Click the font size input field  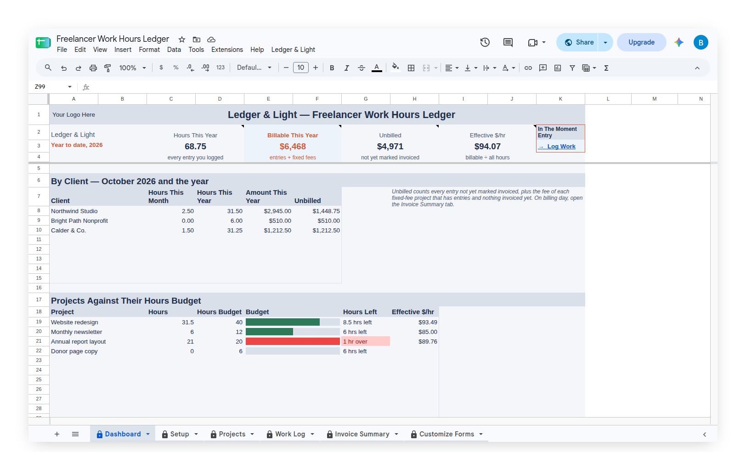click(x=301, y=68)
